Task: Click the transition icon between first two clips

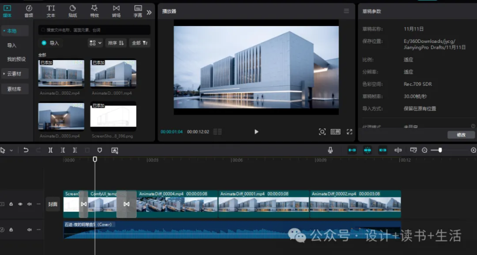Action: click(x=83, y=204)
